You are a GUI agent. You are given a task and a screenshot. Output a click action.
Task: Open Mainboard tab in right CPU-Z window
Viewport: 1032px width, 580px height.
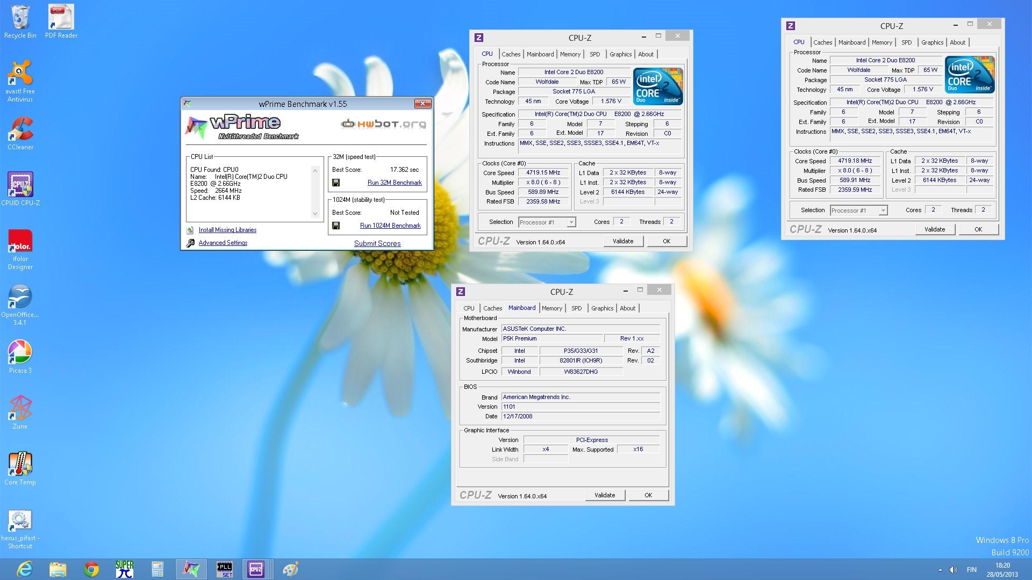coord(852,42)
